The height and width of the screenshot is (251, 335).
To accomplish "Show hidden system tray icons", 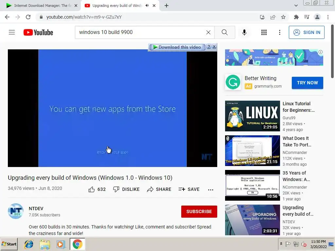I will 281,244.
